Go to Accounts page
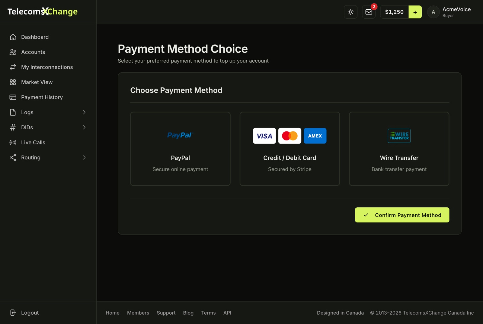483x324 pixels. pyautogui.click(x=33, y=52)
